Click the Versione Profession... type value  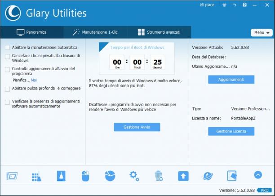click(x=250, y=109)
